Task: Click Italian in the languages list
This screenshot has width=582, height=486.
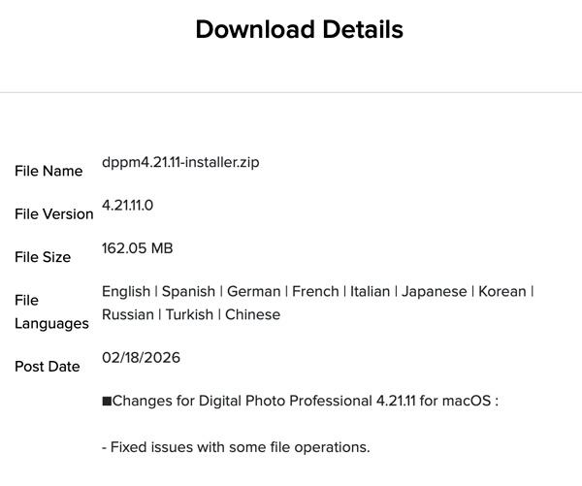Action: click(371, 291)
